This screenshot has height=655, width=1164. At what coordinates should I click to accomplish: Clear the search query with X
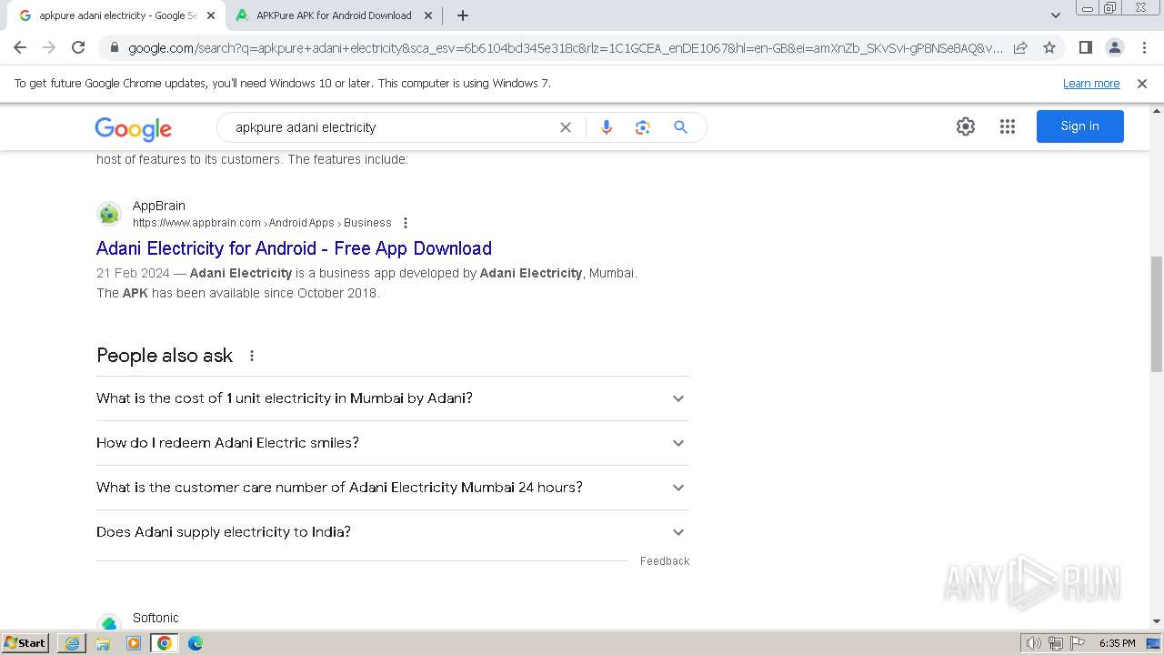coord(566,127)
